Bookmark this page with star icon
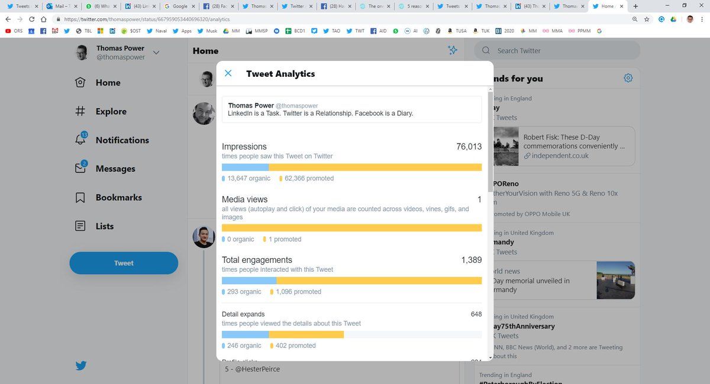Screen dimensions: 710x384 (647, 19)
